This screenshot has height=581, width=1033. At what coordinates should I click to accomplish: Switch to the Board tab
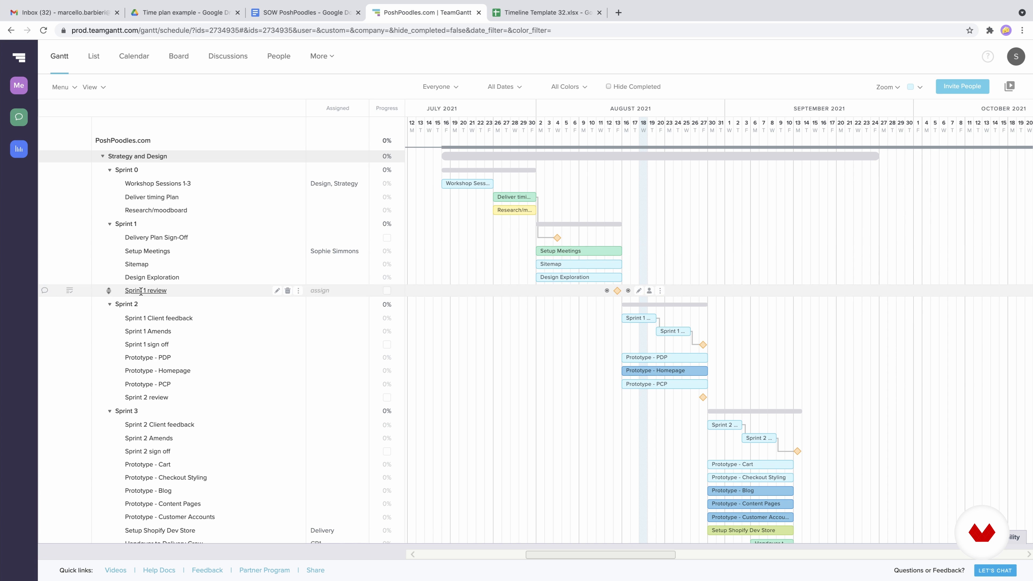click(179, 56)
